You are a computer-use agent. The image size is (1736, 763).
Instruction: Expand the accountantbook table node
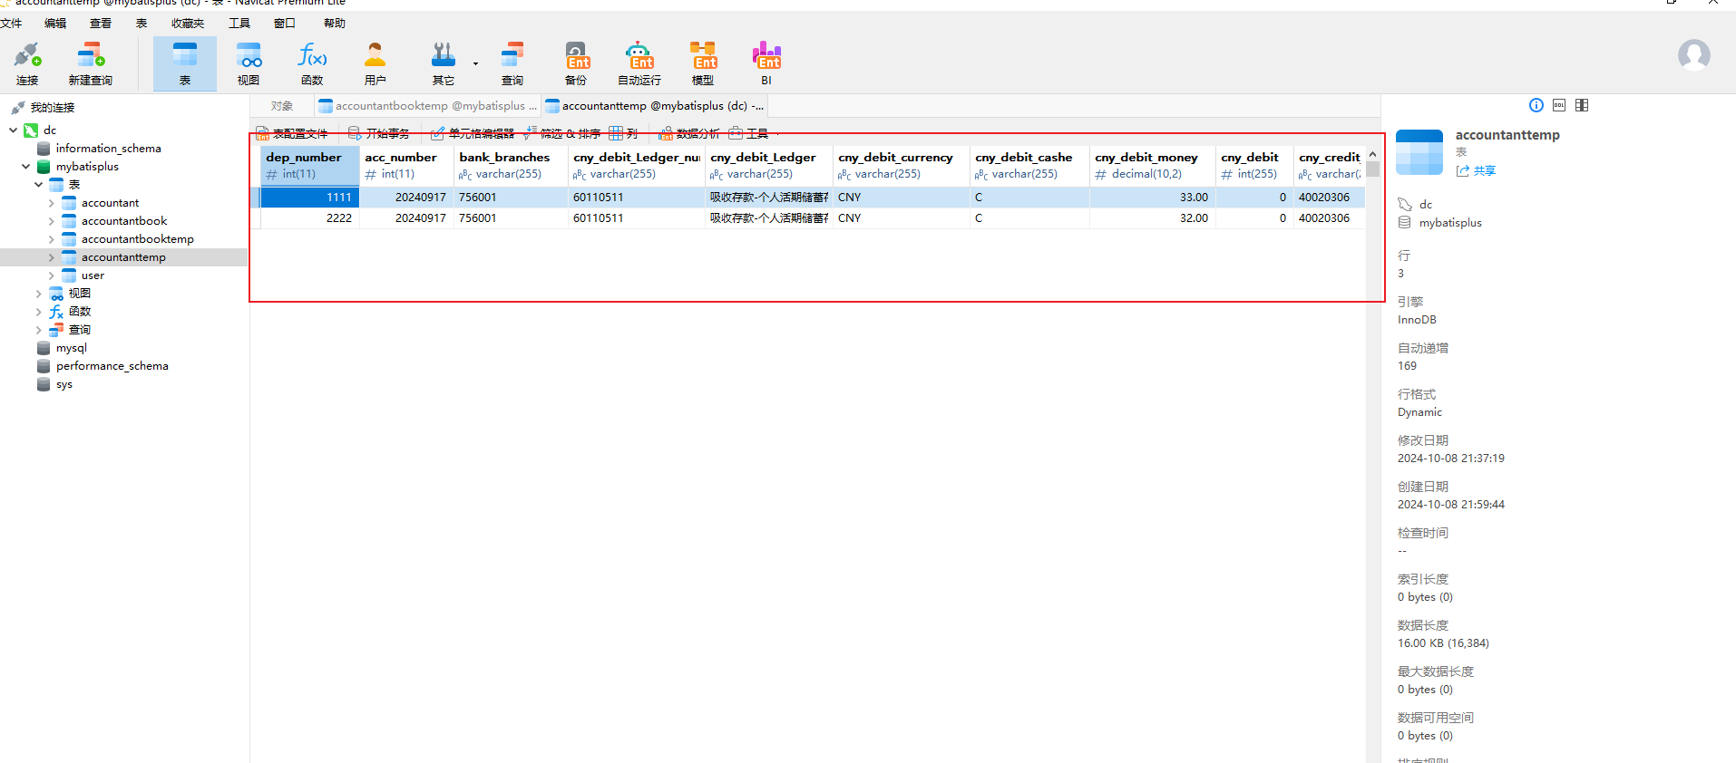[52, 221]
